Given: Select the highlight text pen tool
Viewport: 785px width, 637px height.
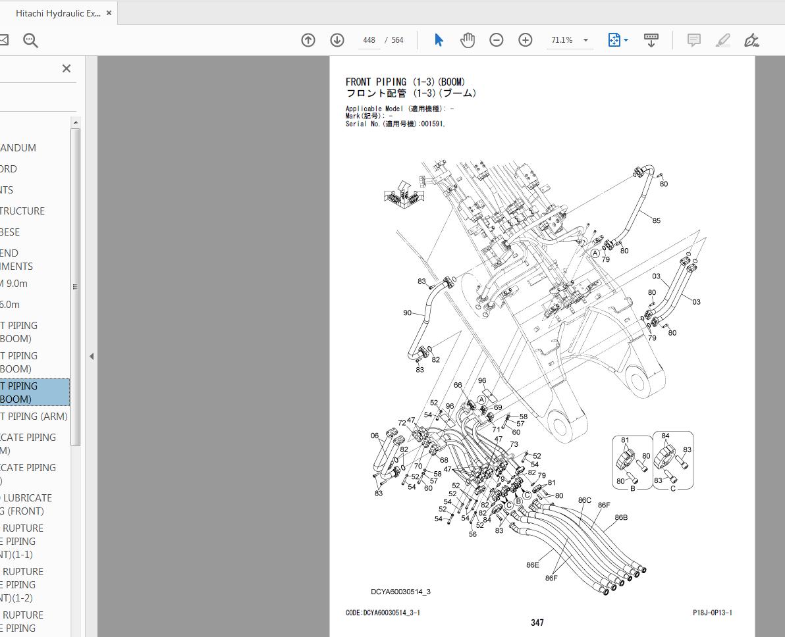Looking at the screenshot, I should [x=722, y=40].
